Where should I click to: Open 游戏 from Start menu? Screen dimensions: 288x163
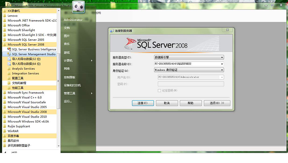[x=67, y=52]
